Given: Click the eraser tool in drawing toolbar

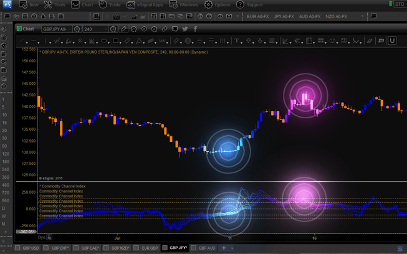Looking at the screenshot, I should (x=370, y=40).
